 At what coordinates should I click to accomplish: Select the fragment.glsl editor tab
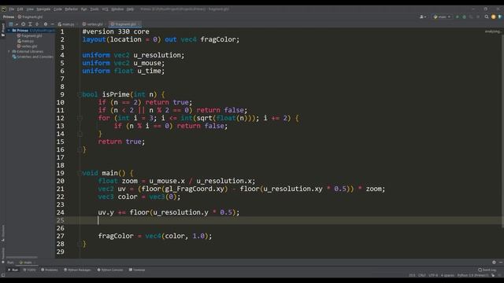click(124, 24)
